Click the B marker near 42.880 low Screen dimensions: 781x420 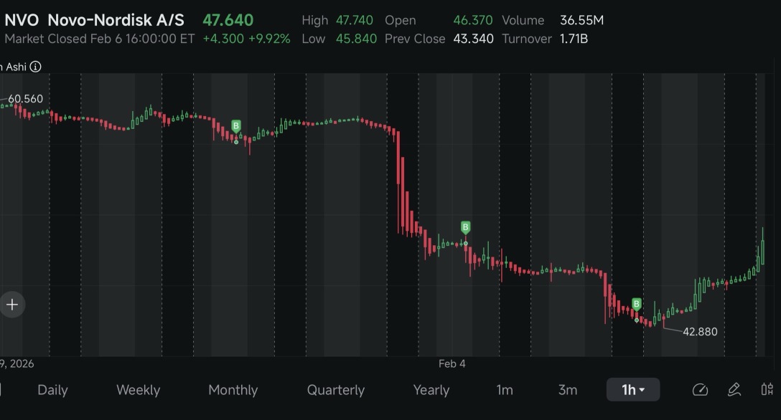pyautogui.click(x=637, y=304)
